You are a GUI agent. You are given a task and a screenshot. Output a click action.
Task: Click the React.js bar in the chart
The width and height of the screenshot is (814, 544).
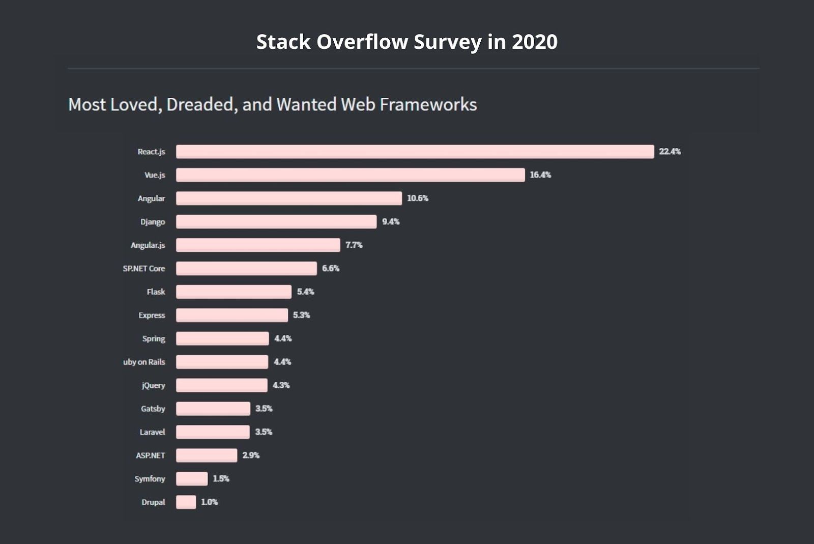point(415,152)
